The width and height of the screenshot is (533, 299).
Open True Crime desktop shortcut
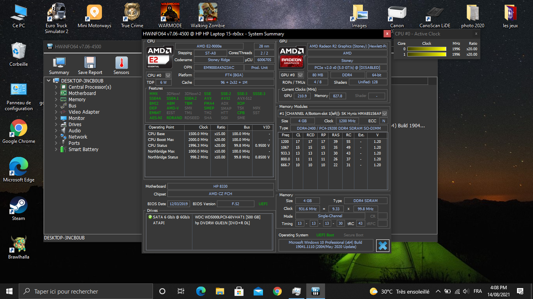(x=132, y=16)
